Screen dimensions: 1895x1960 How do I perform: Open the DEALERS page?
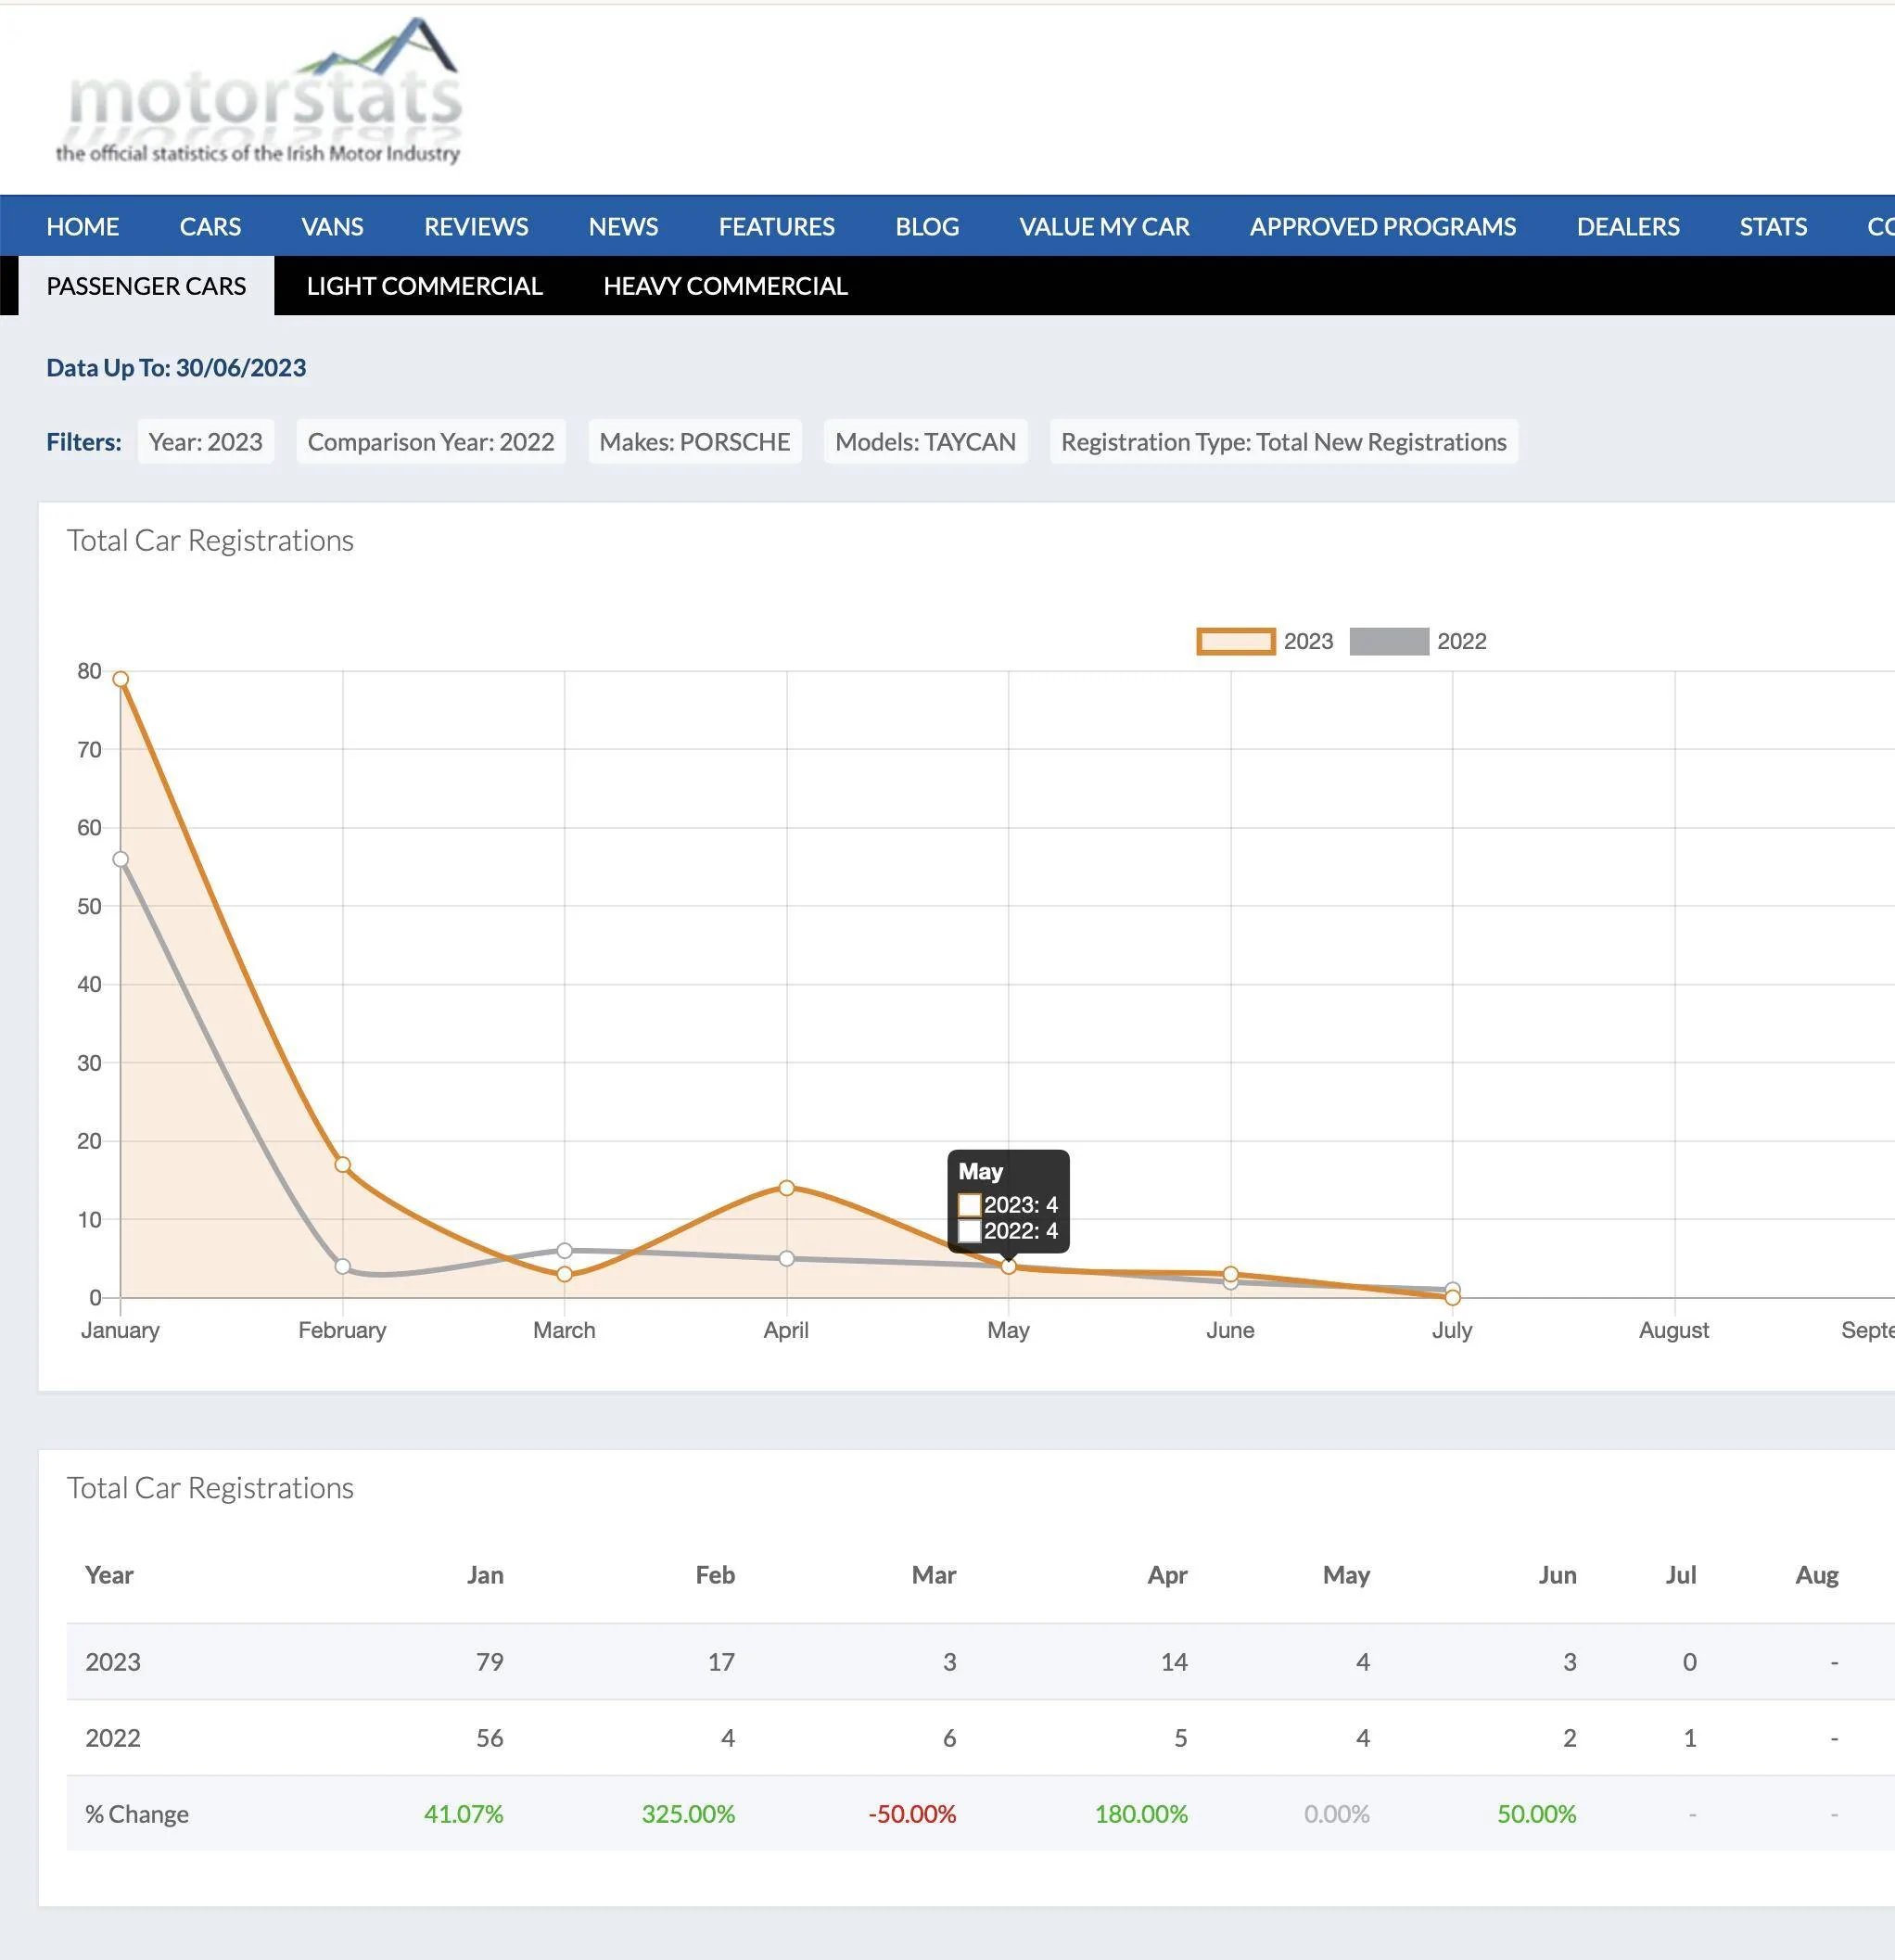[x=1628, y=227]
